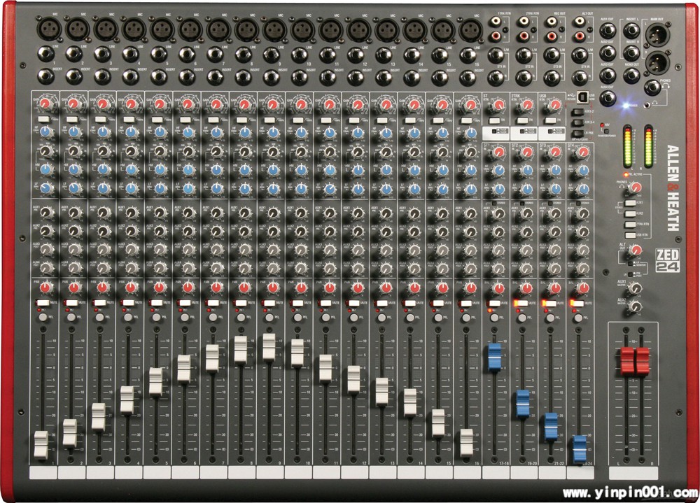Screen dimensions: 700x503
Task: Click channel 2 AUX1 send knob
Action: click(x=74, y=213)
